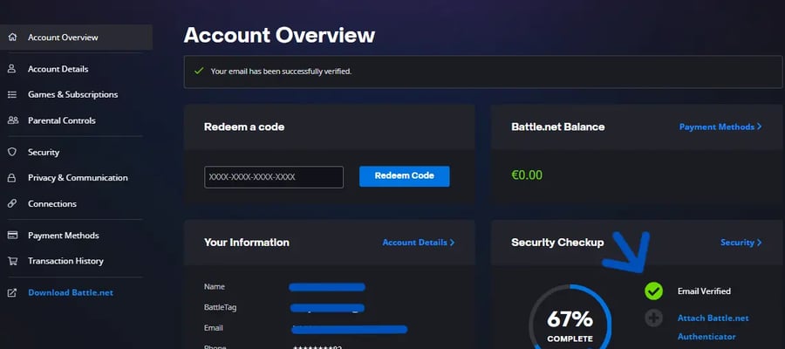
Task: Open Security link in Security Checkup card
Action: [741, 243]
